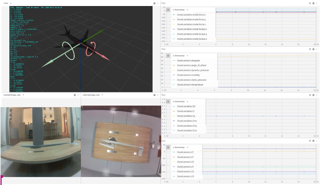Toggle legend list button in the Cd/Cl plot
This screenshot has height=185, width=320.
pos(168,101)
